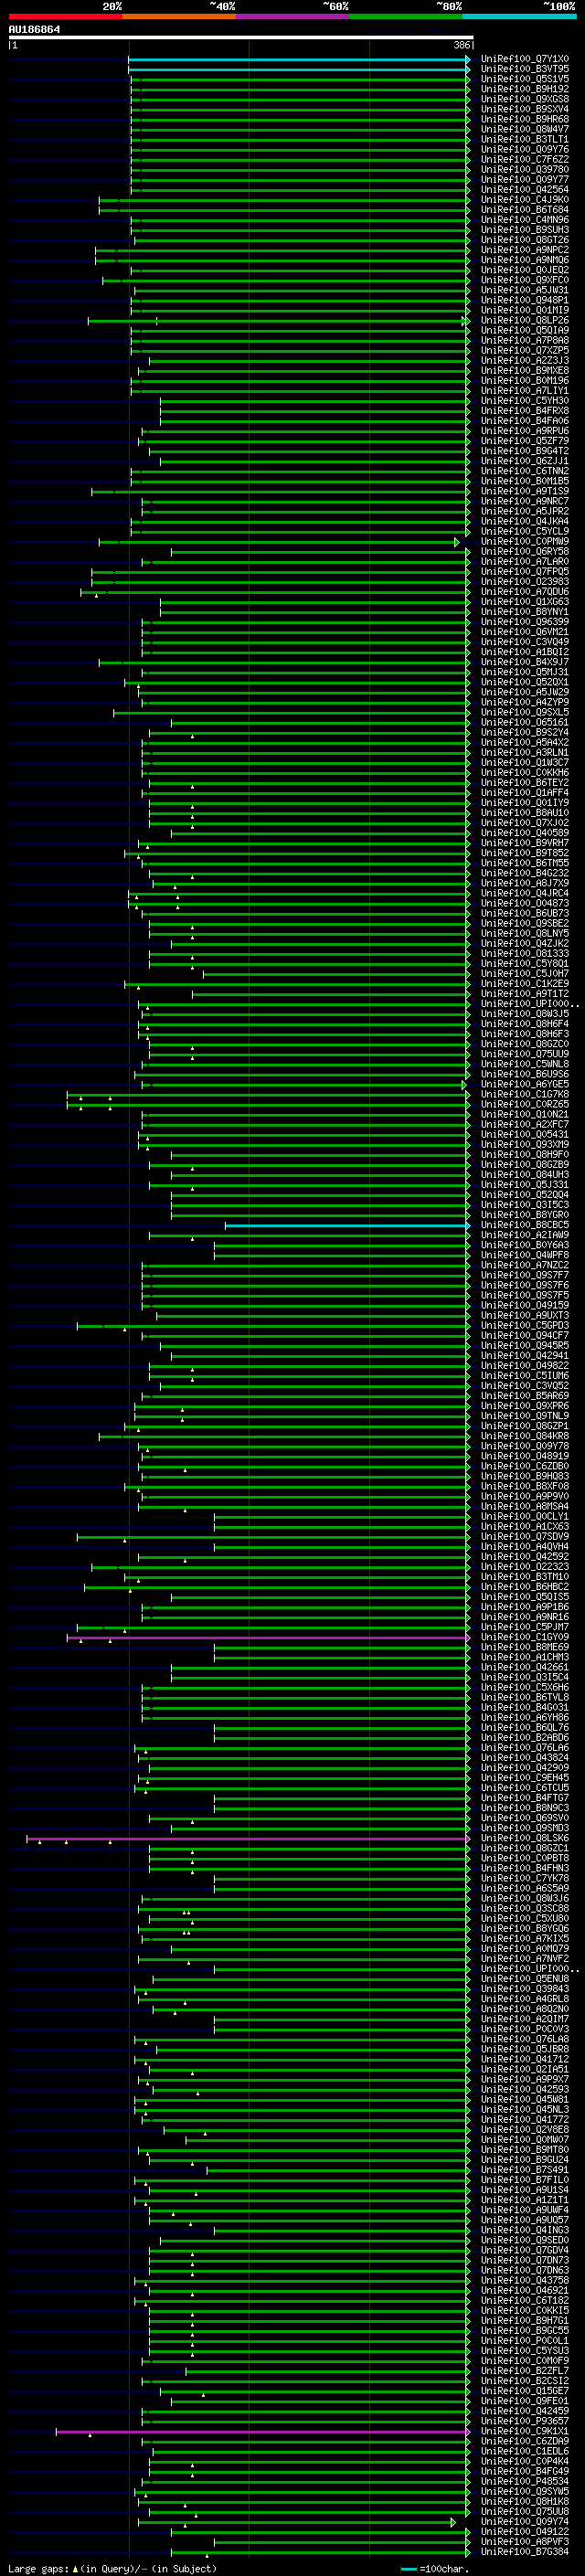Screen dimensions: 585x2576
Task: Select the UniRef100_A7NZC2 label
Action: (524, 1265)
